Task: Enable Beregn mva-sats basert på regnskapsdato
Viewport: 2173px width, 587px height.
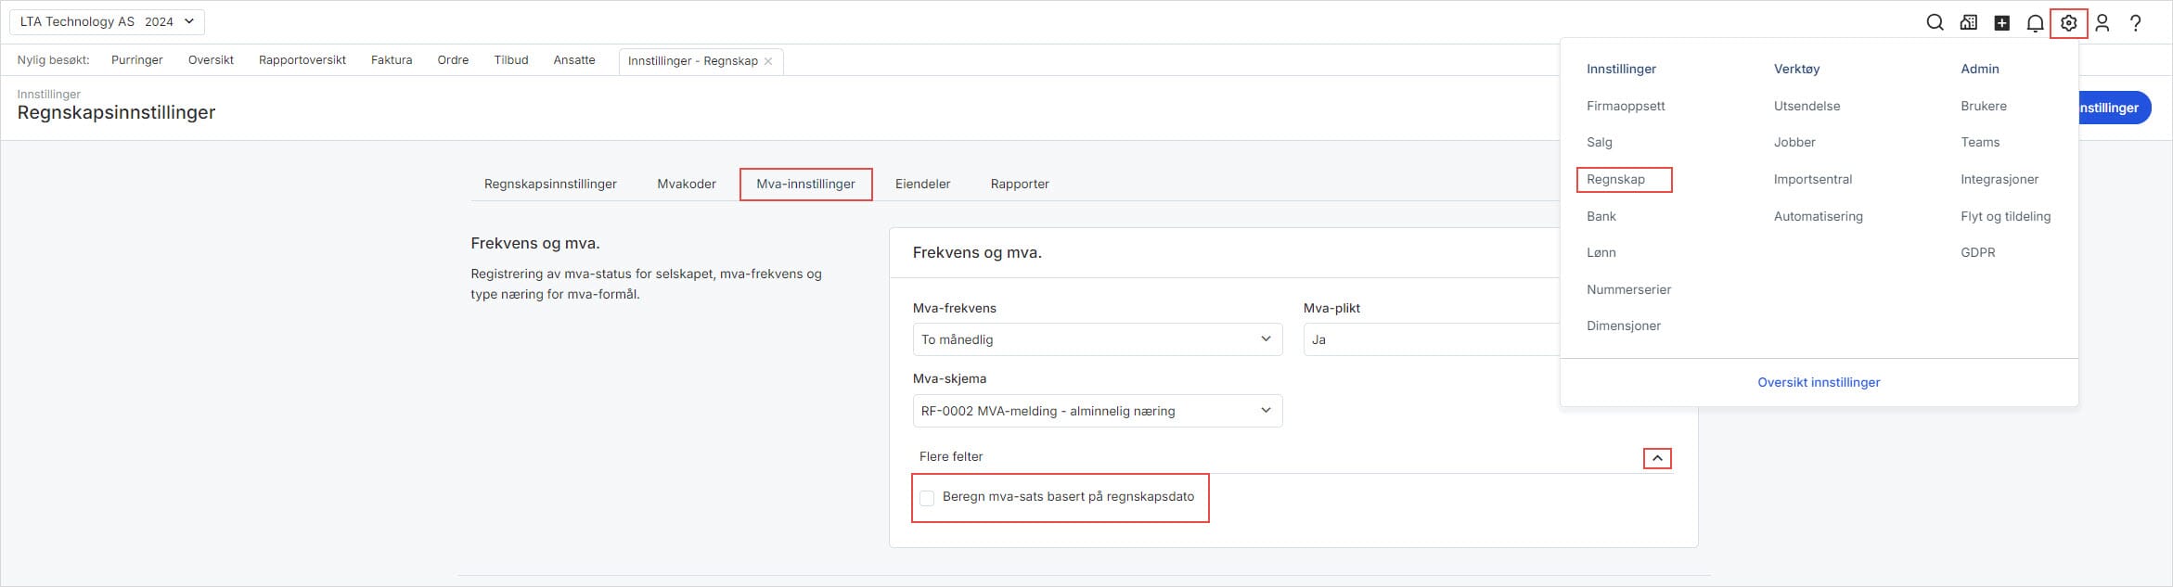Action: click(927, 498)
